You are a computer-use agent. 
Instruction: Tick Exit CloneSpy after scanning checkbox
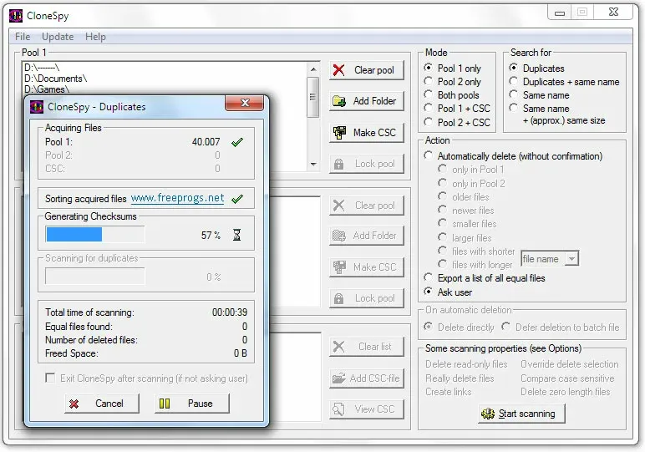[50, 378]
